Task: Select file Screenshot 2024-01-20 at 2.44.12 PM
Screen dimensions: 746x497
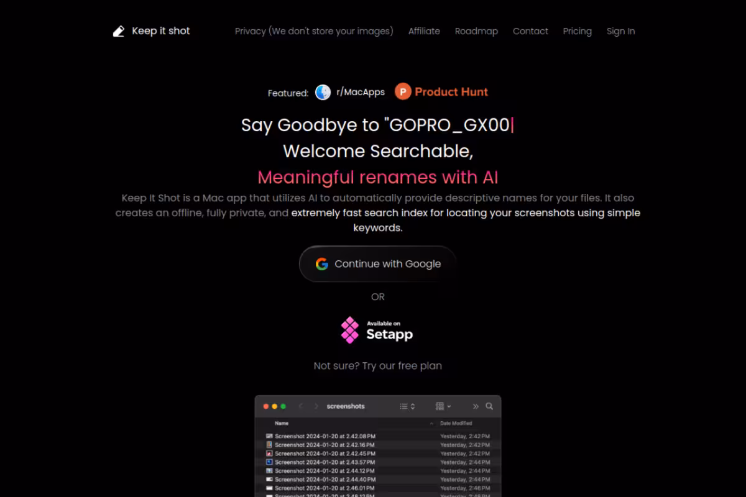Action: coord(325,471)
